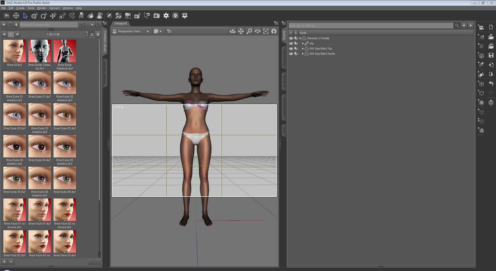
Task: Switch to the Parameters tab
Action: point(284,57)
